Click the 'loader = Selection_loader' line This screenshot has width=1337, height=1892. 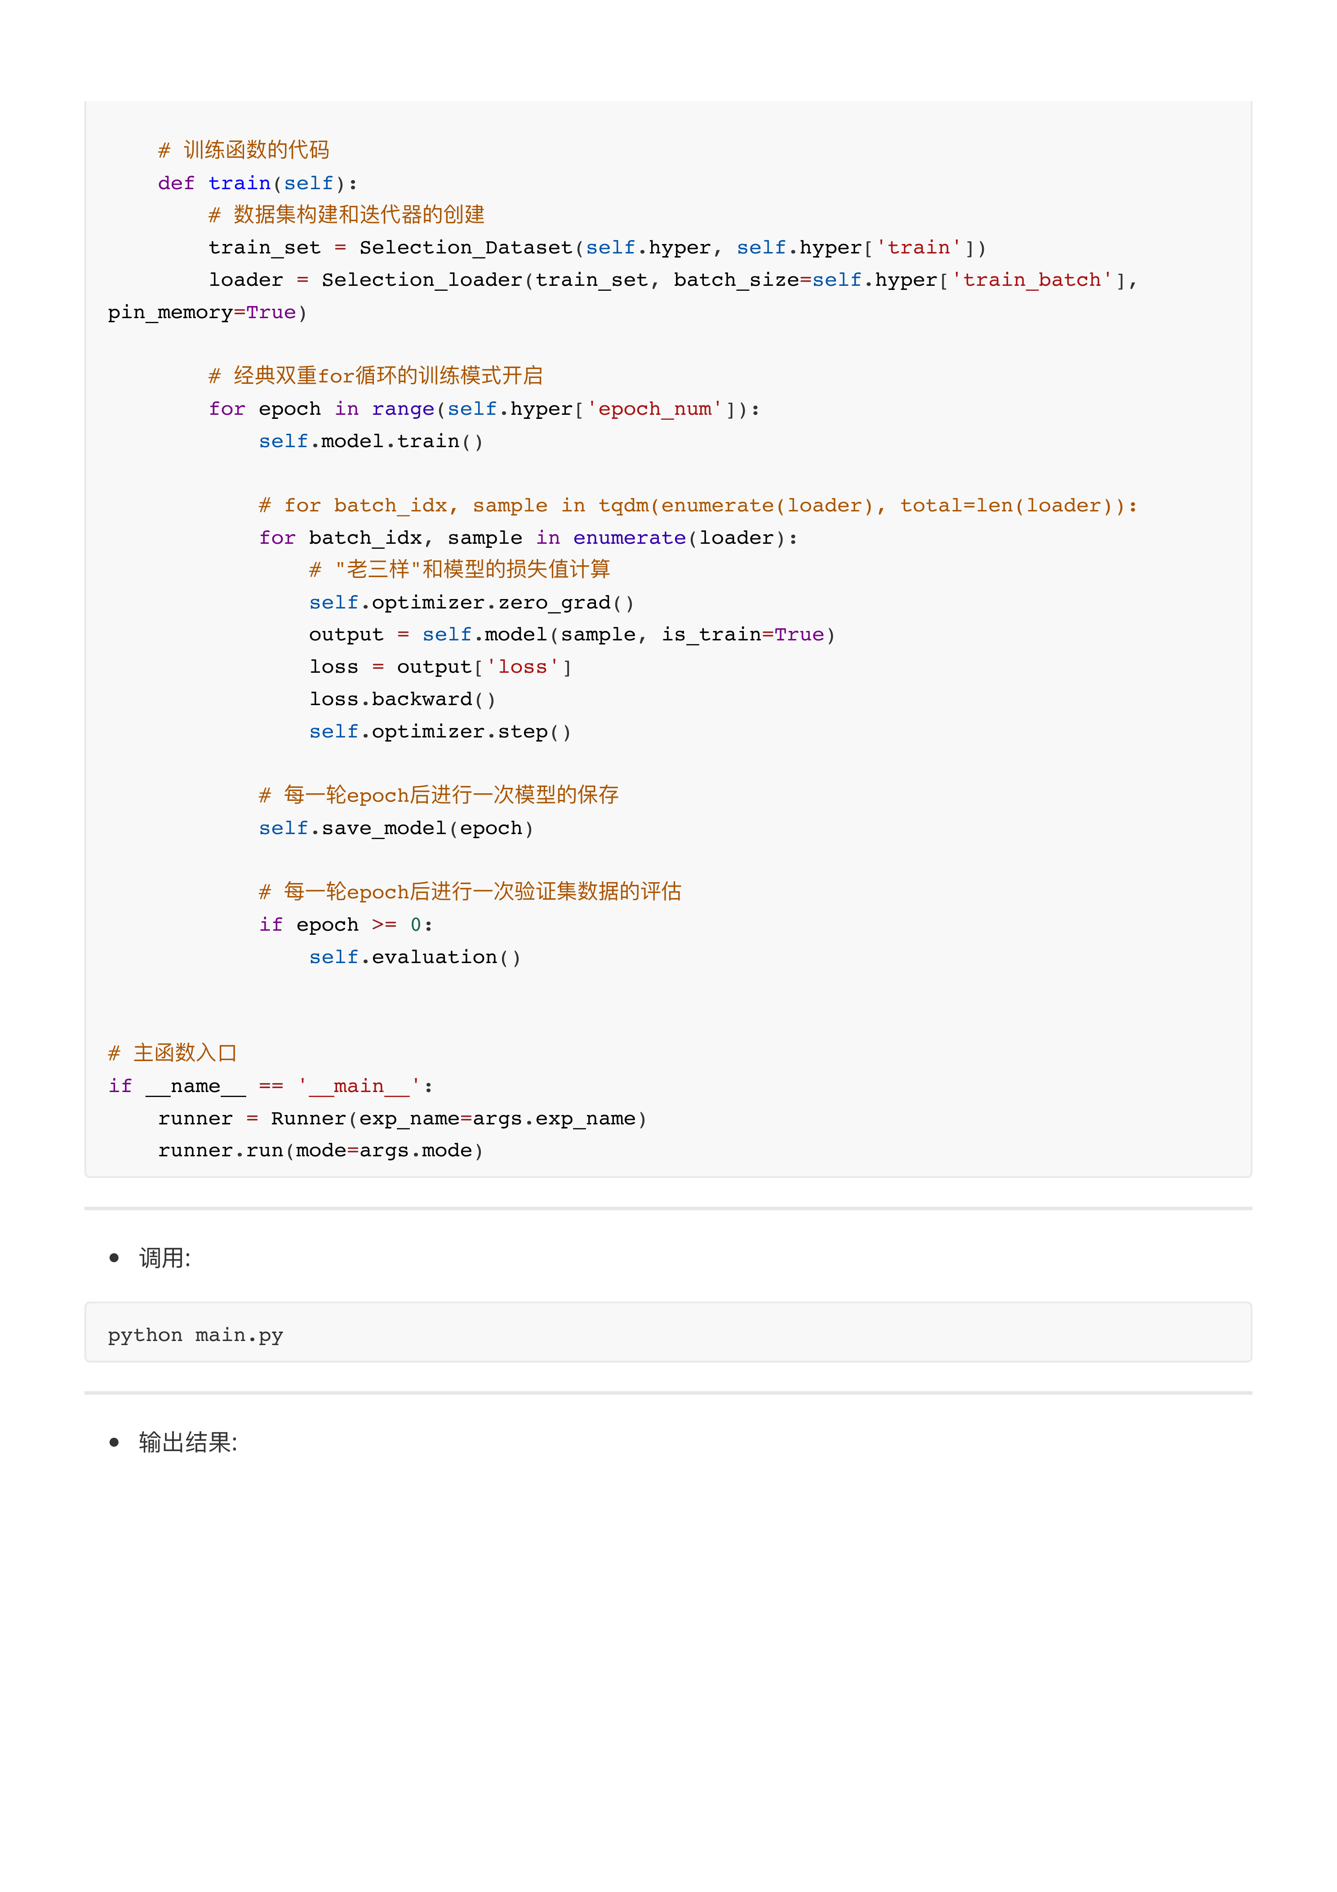click(672, 280)
